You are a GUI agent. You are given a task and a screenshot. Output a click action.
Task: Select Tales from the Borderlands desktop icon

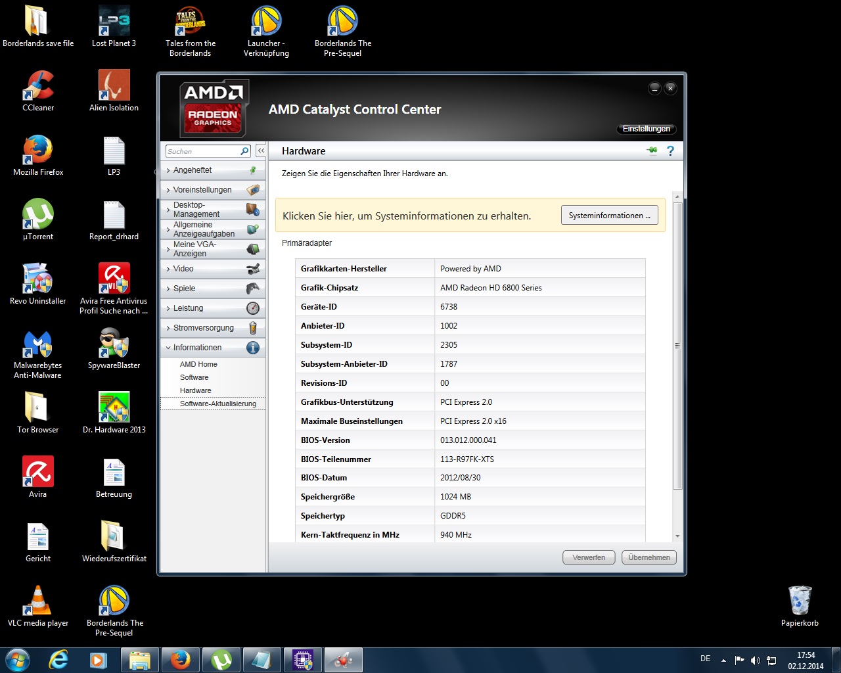pos(191,32)
